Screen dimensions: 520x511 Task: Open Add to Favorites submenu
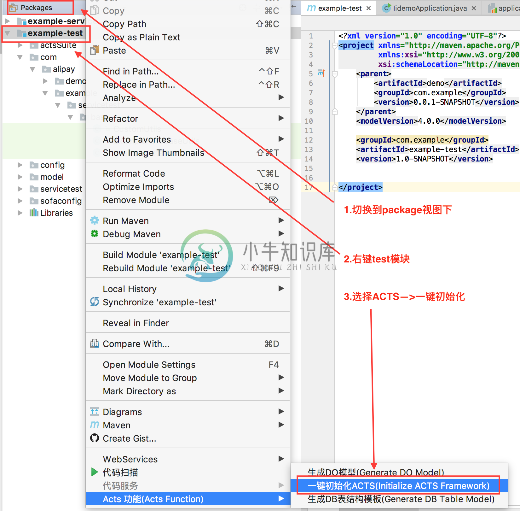tap(188, 139)
